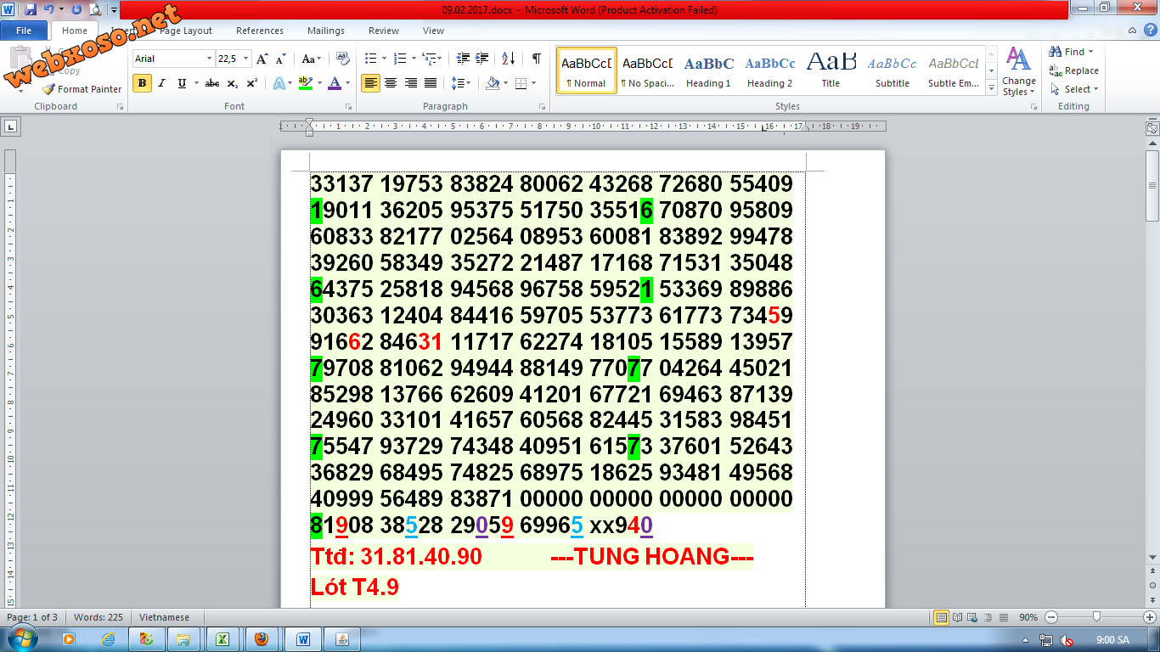The width and height of the screenshot is (1160, 652).
Task: Click the zoom slider handle
Action: (x=1097, y=617)
